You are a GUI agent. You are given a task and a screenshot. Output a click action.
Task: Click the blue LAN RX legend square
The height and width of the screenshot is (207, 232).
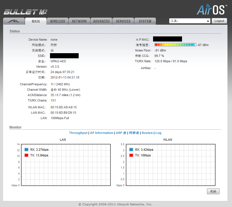click(26, 150)
